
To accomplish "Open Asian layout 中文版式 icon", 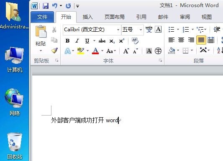I will pyautogui.click(x=203, y=50).
